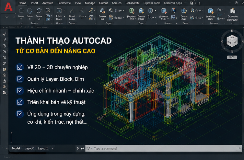Switch to the Layout2 tab
Viewport: 244px width, 160px height.
[x=43, y=148]
